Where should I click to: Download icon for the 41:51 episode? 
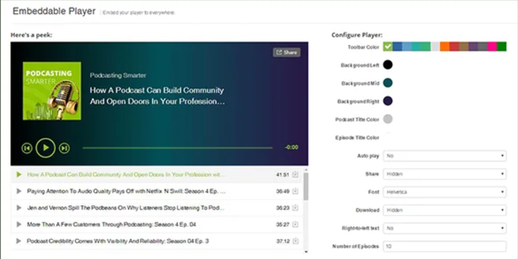click(x=295, y=174)
